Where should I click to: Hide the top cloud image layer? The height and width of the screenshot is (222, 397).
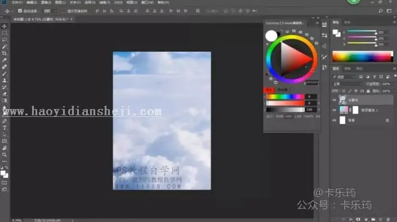[x=334, y=100]
